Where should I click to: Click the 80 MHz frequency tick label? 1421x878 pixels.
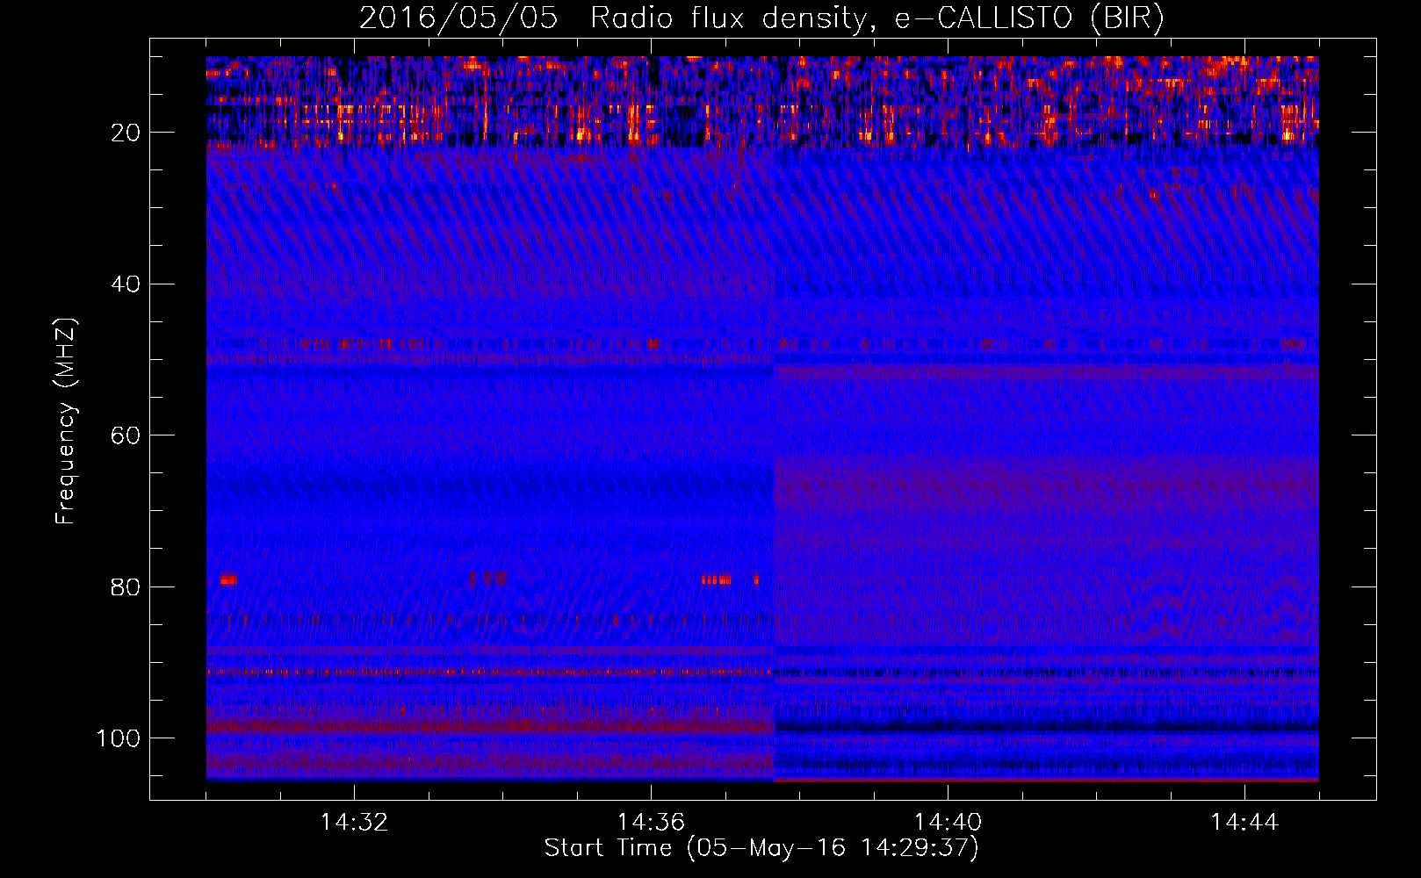click(x=126, y=587)
